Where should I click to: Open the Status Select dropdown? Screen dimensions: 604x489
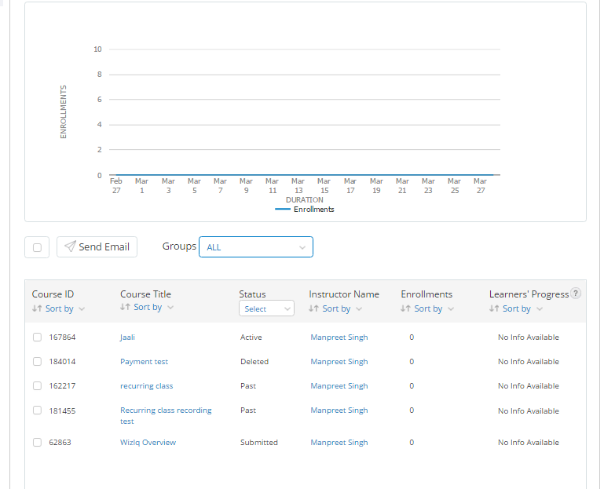point(266,308)
